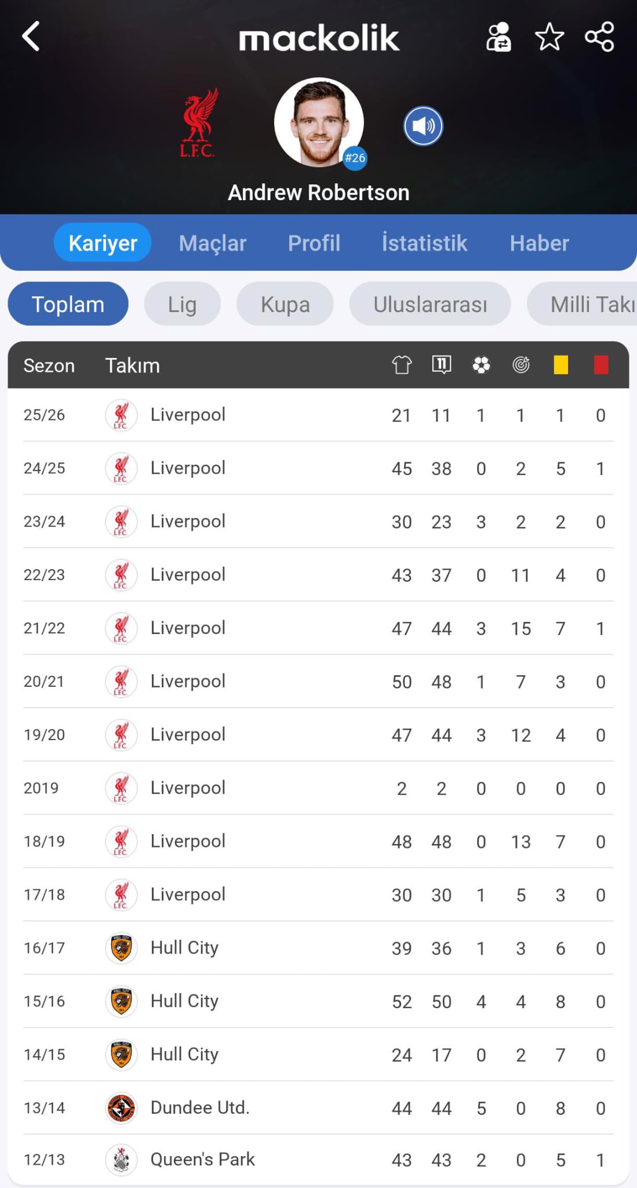Viewport: 637px width, 1188px height.
Task: Add player to favorites with star icon
Action: [549, 38]
